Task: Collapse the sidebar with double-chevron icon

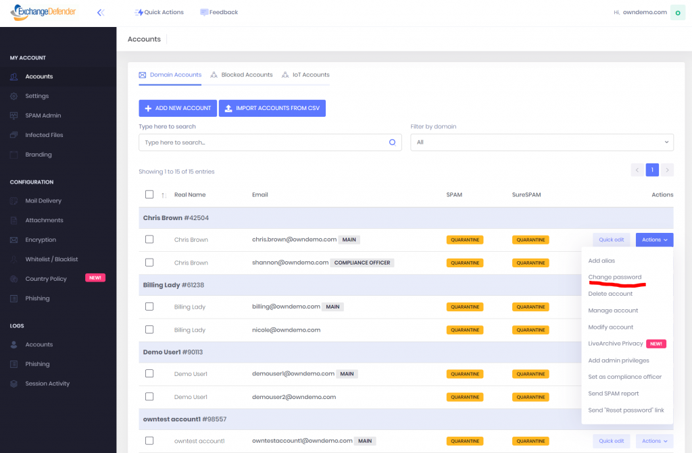Action: coord(101,12)
